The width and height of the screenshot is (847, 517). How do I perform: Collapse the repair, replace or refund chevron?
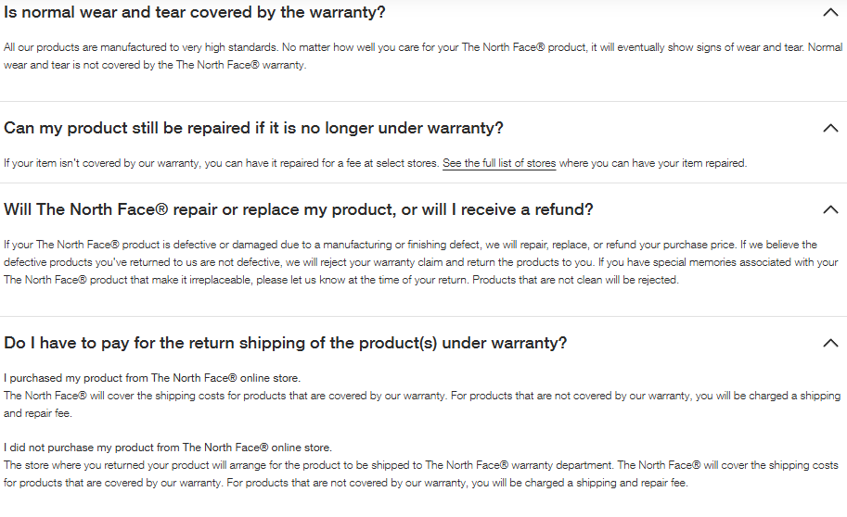(830, 209)
